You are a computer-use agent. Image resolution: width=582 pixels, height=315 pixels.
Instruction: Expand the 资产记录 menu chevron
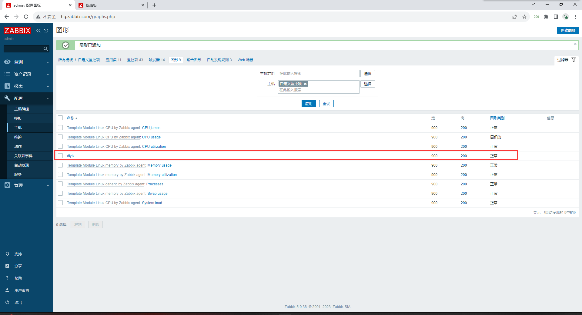[48, 75]
